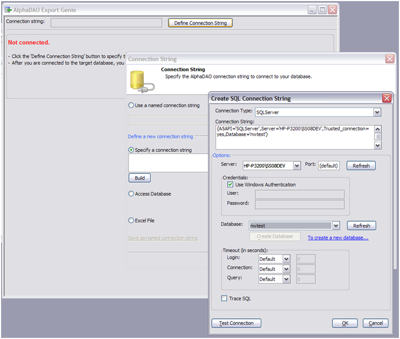
Task: Close the Create SQL Connection String dialog
Action: [x=387, y=98]
